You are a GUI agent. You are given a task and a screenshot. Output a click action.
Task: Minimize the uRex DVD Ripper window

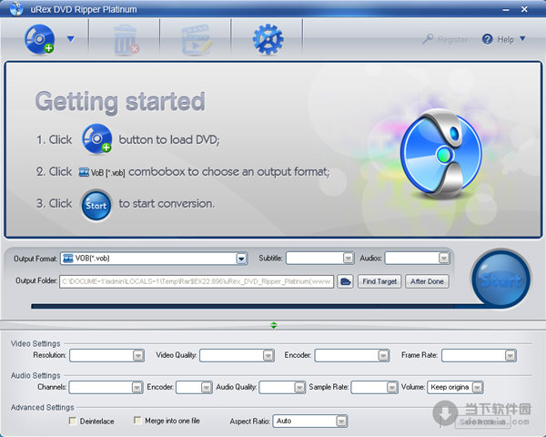[506, 10]
